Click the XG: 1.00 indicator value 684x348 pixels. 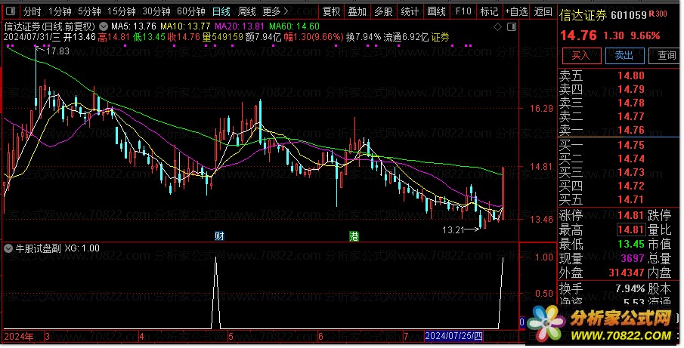(x=82, y=248)
